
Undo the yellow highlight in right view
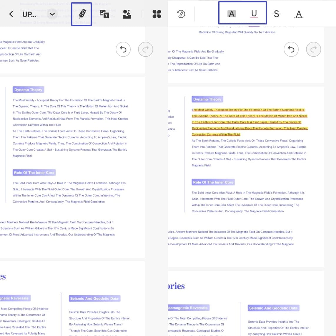click(x=291, y=49)
